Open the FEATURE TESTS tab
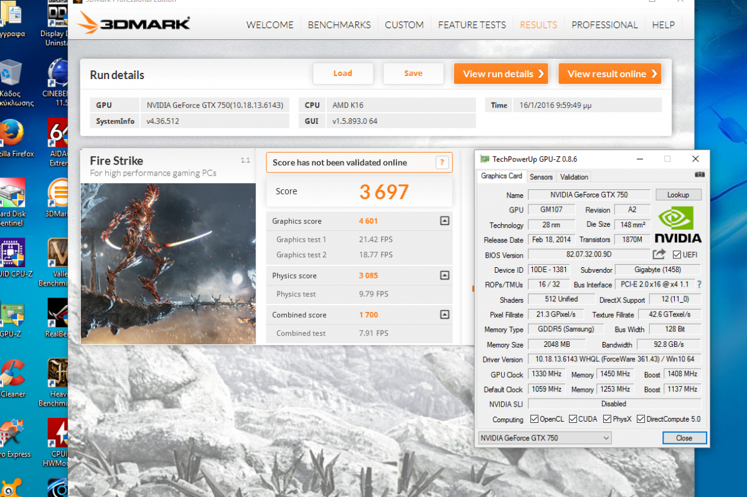Viewport: 747px width, 497px height. point(472,25)
